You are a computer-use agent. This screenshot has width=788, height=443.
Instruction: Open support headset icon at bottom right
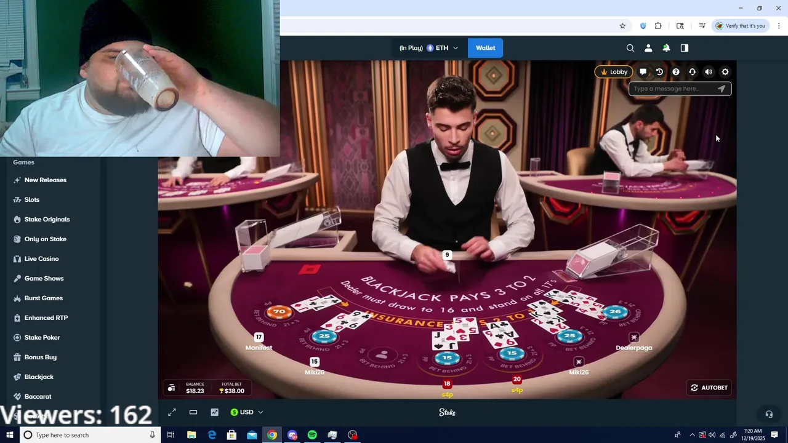(768, 414)
